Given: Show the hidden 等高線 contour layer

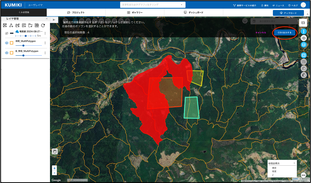Looking at the screenshot, I should (7, 33).
